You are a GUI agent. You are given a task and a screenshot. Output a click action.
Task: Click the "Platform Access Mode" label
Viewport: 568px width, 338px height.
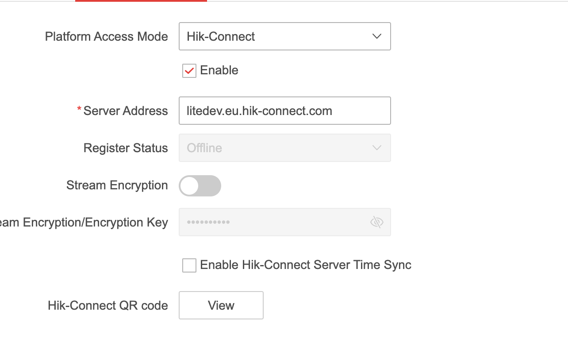[x=106, y=36]
